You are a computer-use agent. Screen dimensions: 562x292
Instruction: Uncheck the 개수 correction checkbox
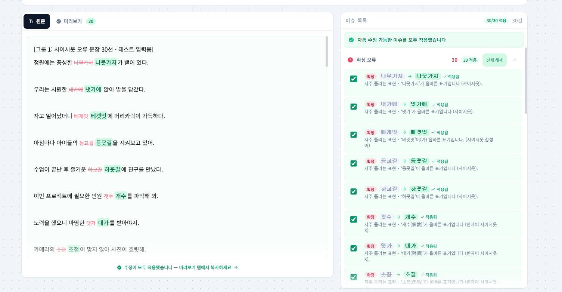tap(353, 219)
